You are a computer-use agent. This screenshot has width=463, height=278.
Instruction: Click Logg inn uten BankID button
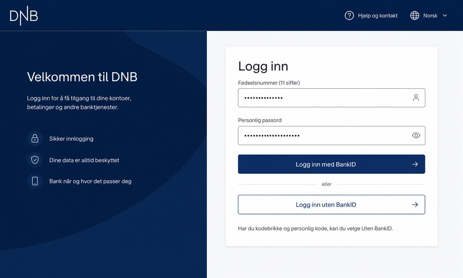[331, 205]
